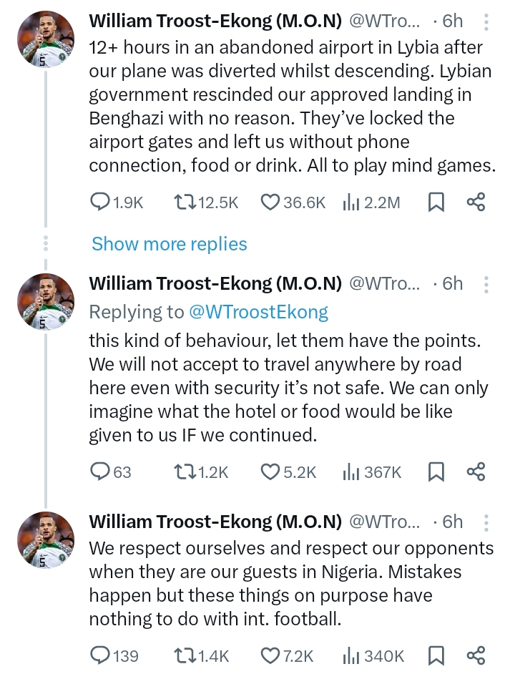This screenshot has width=515, height=674.
Task: Bookmark the 'let them have the points' tweet
Action: point(436,472)
